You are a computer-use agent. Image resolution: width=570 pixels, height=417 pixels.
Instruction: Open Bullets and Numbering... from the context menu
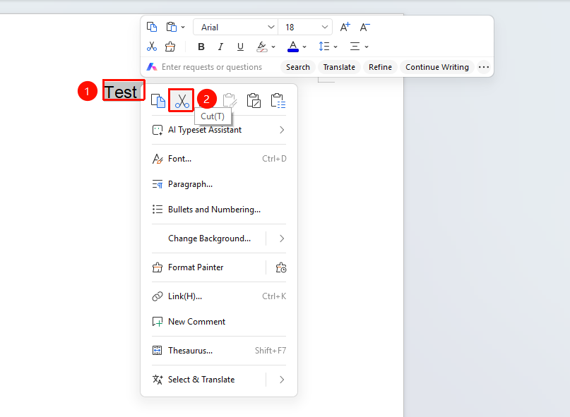click(x=219, y=210)
